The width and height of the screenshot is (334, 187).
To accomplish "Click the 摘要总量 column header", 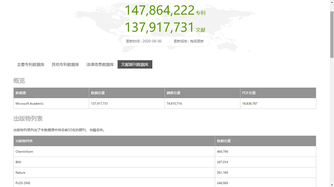I will coord(202,93).
